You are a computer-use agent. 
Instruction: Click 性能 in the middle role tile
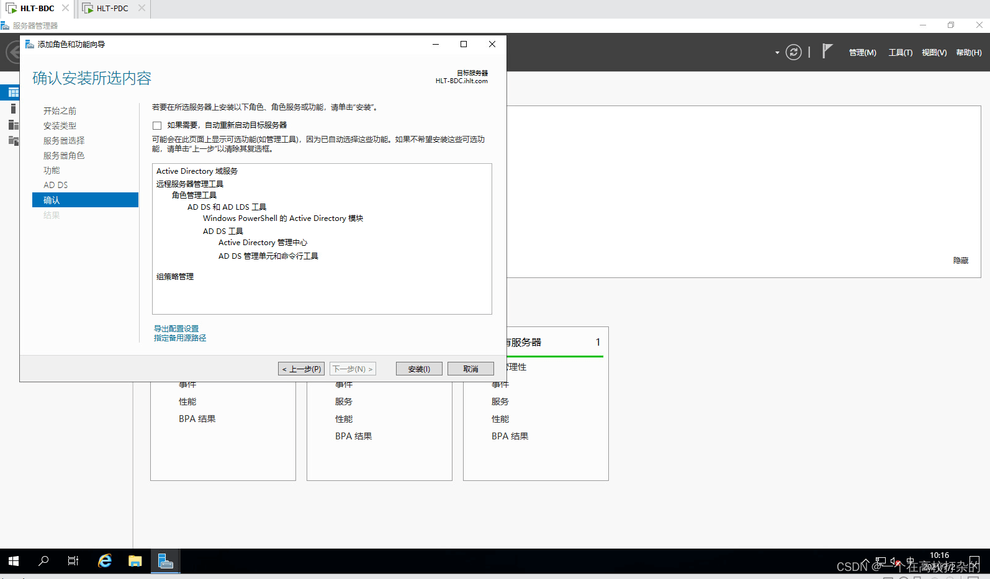coord(344,419)
